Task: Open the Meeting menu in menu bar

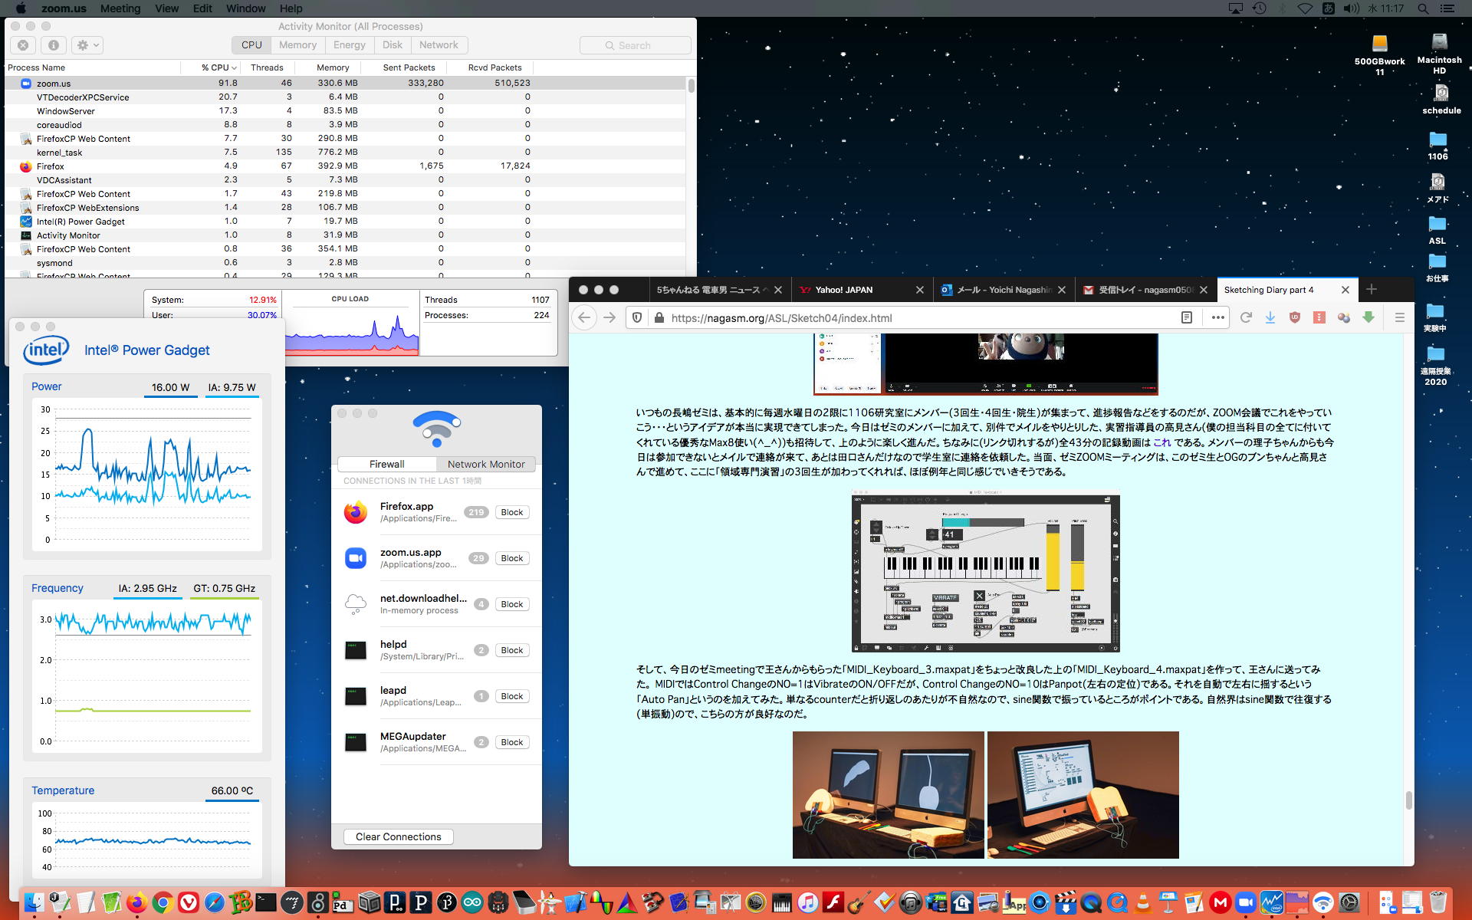Action: (120, 8)
